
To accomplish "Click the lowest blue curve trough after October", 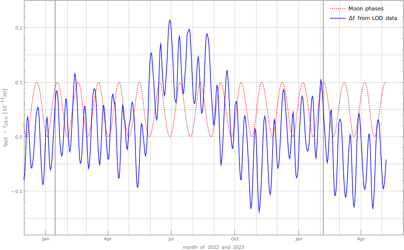I will pos(259,212).
